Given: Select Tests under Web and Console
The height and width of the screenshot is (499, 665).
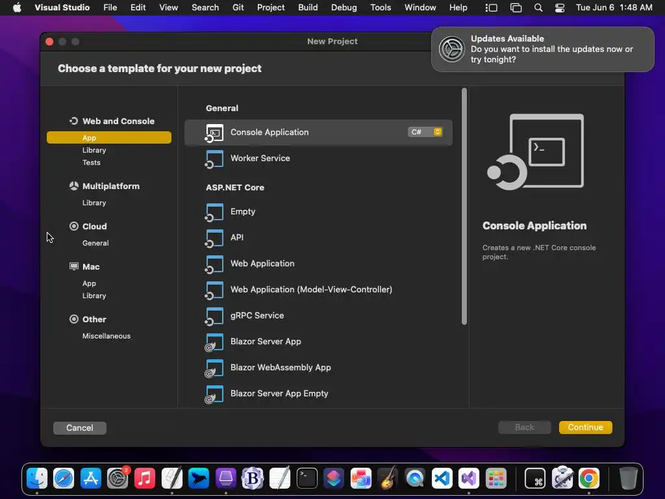Looking at the screenshot, I should (x=91, y=162).
